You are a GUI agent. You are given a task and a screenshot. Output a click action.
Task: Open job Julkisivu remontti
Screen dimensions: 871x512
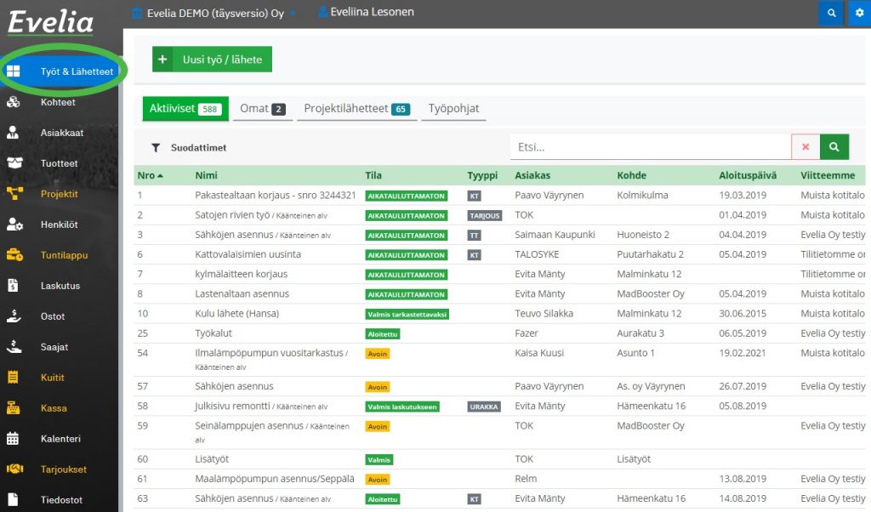232,406
